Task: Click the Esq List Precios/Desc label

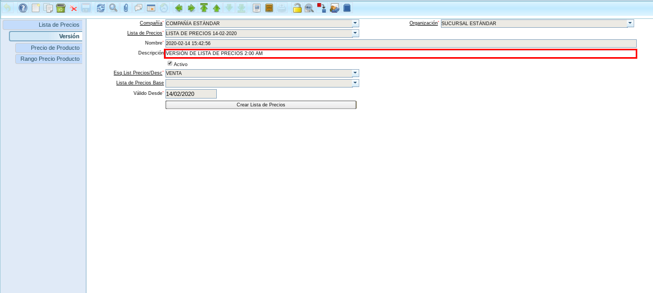Action: (x=138, y=73)
